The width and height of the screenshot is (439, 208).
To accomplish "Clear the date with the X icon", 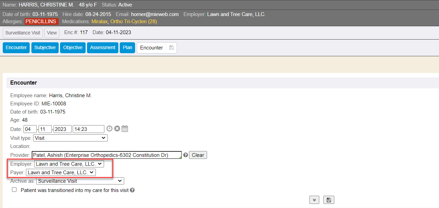I will (x=117, y=129).
